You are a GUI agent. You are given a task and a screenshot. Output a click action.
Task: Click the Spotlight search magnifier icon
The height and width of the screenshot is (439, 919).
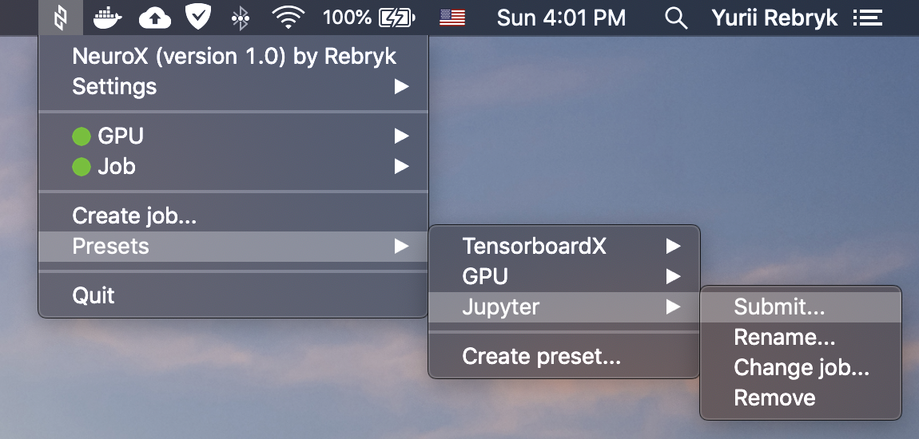676,18
